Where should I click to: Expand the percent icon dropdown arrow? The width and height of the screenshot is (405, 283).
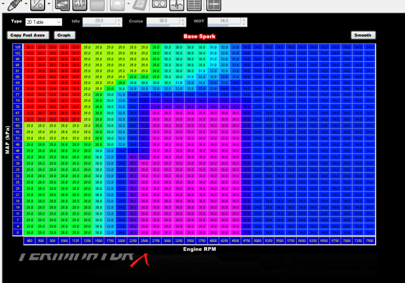49,4
